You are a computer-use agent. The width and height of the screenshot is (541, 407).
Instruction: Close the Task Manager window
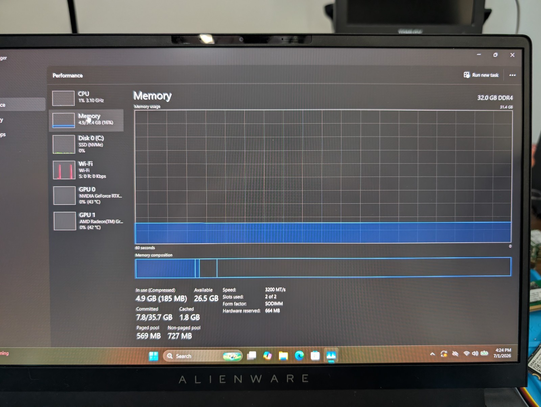[512, 55]
